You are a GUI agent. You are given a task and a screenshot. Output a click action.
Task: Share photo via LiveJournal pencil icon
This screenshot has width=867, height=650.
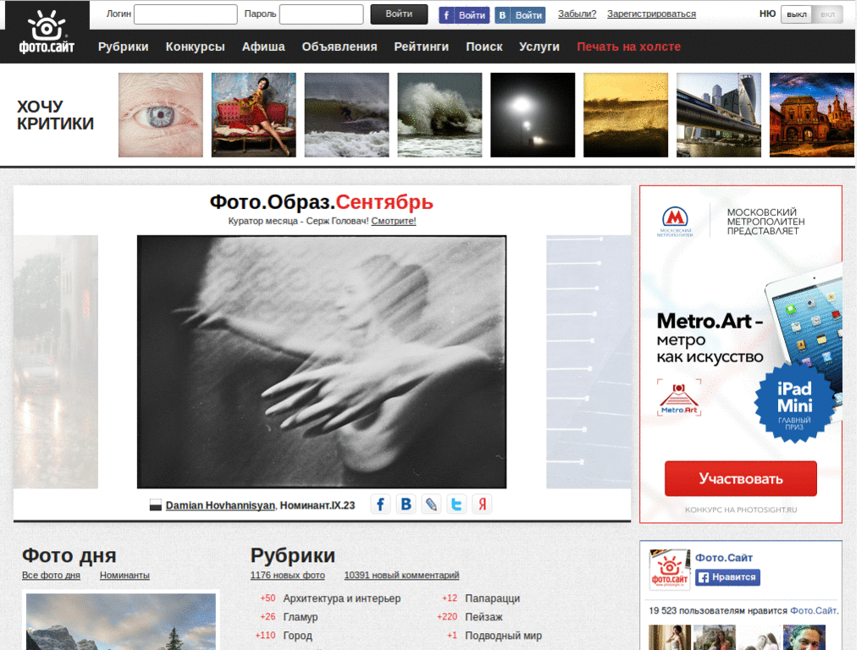(x=431, y=504)
